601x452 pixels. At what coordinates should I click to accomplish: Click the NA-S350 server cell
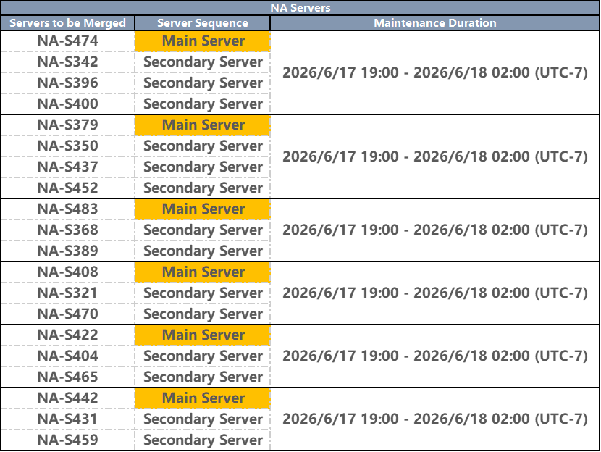67,146
